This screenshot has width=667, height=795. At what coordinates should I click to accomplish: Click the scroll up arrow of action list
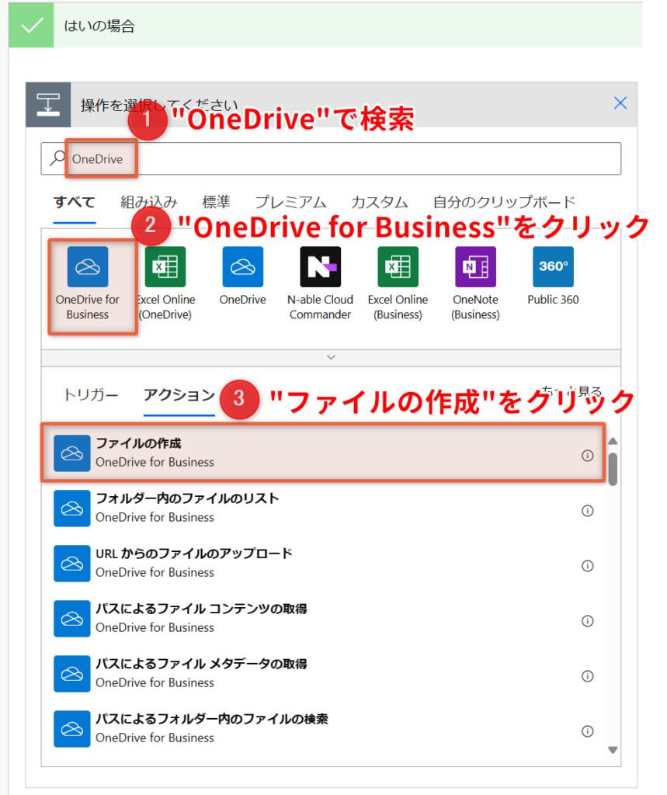pyautogui.click(x=613, y=441)
